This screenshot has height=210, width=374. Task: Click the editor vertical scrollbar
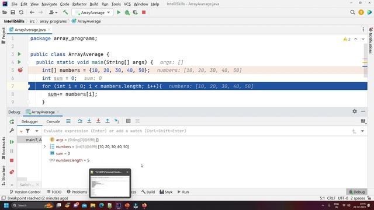tap(365, 61)
